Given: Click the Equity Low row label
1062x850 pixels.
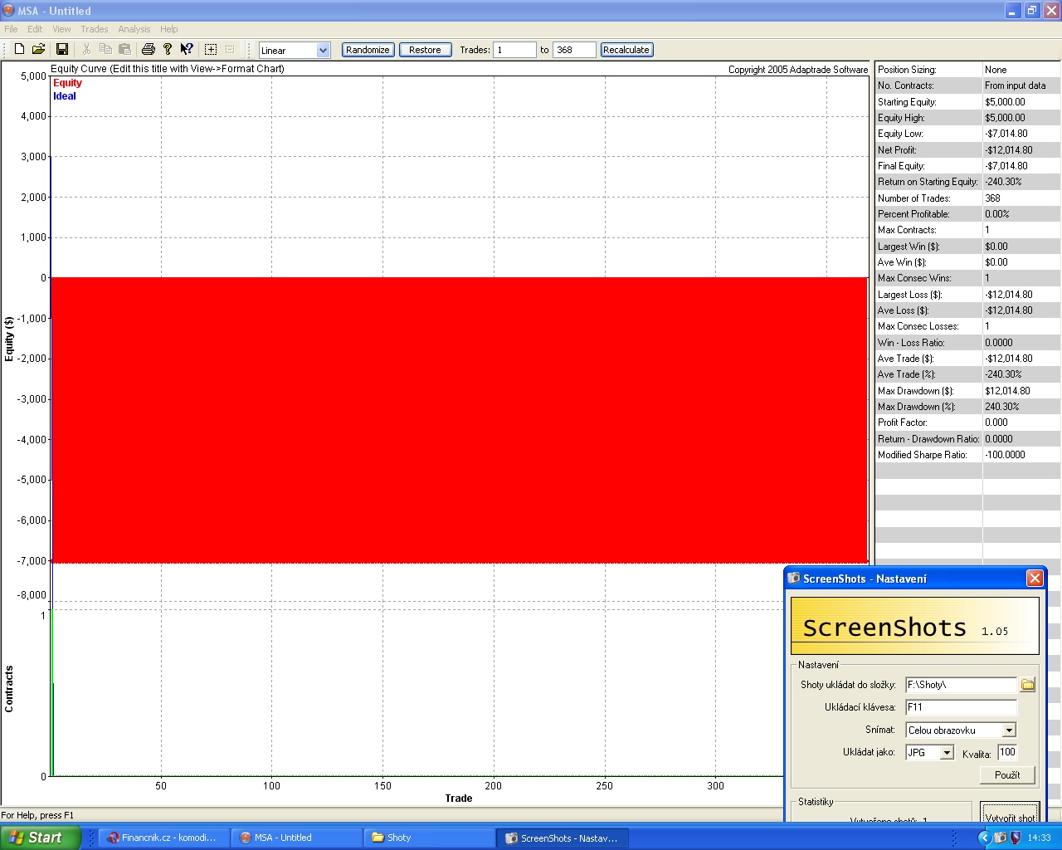Looking at the screenshot, I should (900, 134).
